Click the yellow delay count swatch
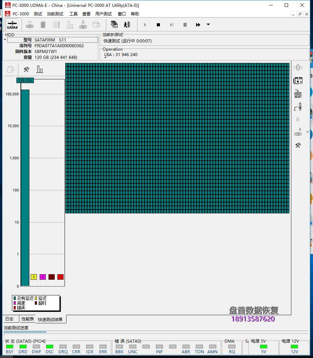The height and width of the screenshot is (358, 313). click(33, 277)
